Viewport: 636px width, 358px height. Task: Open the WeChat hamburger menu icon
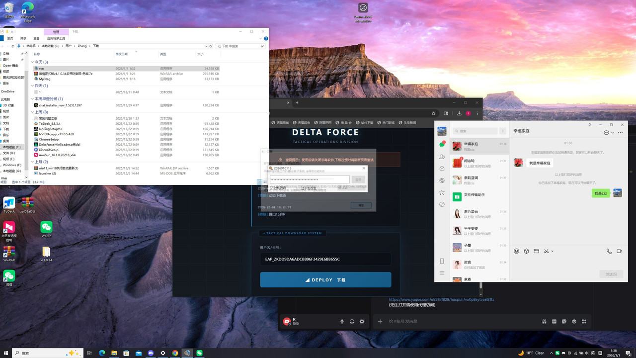[x=442, y=273]
